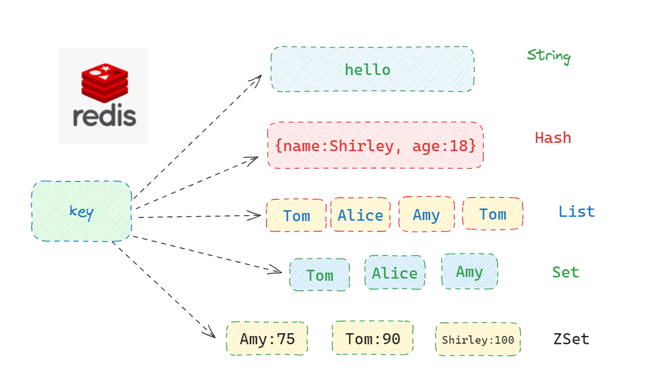
Task: Click the Tom item in the Set row
Action: (319, 275)
